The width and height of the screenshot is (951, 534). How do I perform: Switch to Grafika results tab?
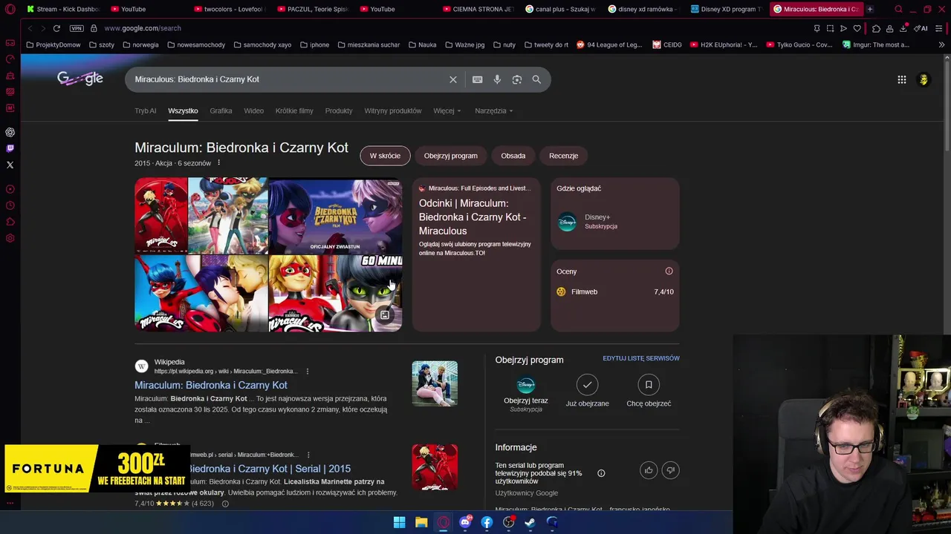coord(221,111)
